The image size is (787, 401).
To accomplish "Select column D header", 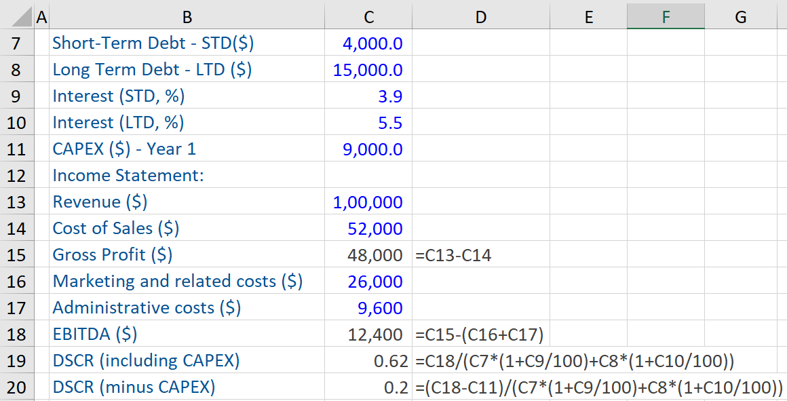I will point(480,16).
